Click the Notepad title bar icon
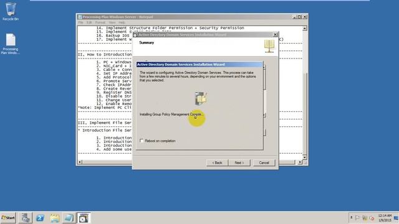This screenshot has height=224, width=399. (x=80, y=17)
